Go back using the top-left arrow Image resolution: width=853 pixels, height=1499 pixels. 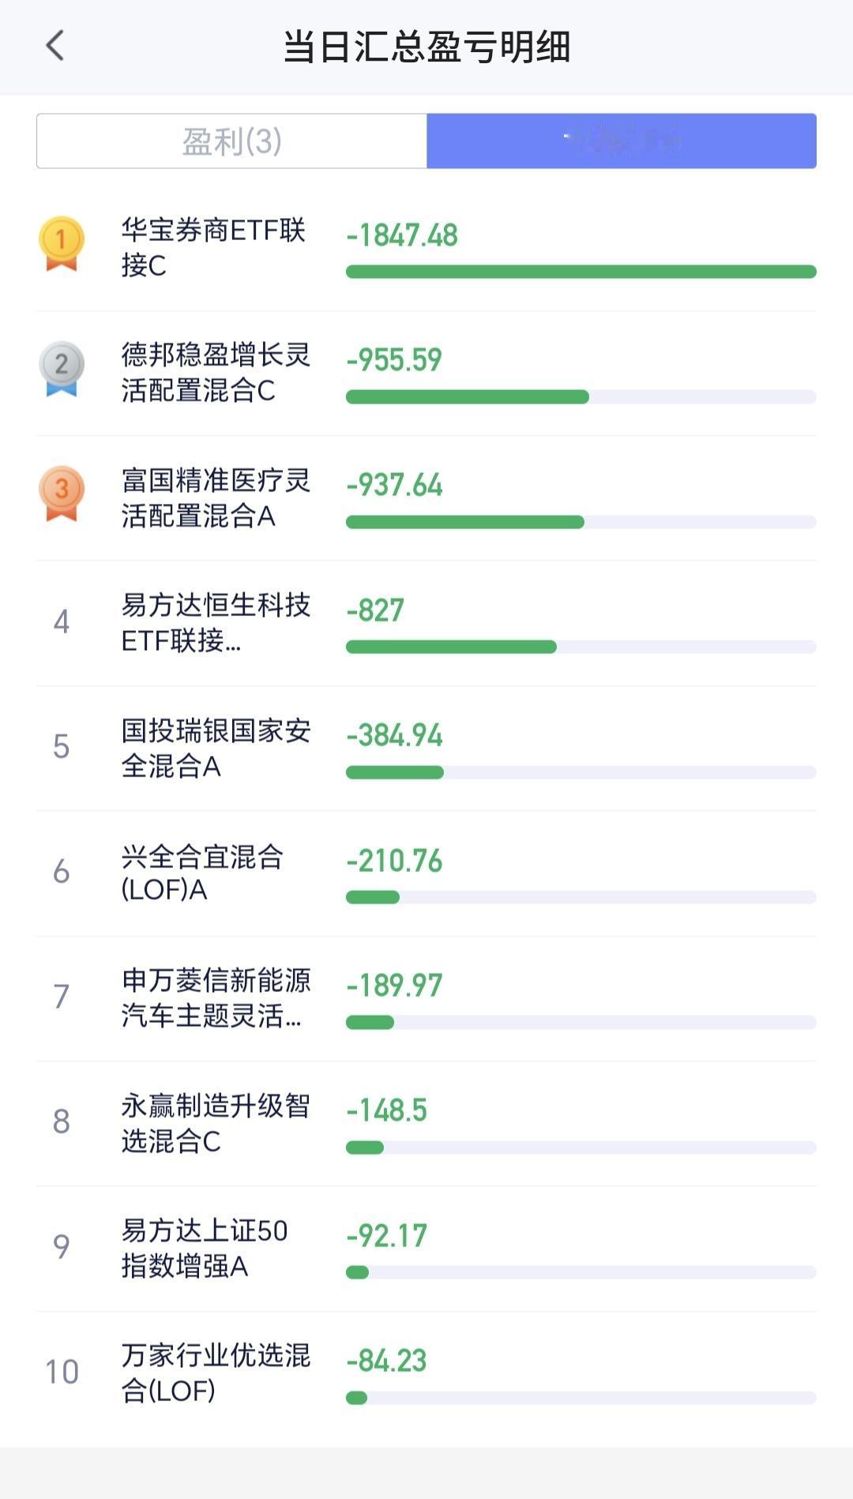tap(54, 46)
